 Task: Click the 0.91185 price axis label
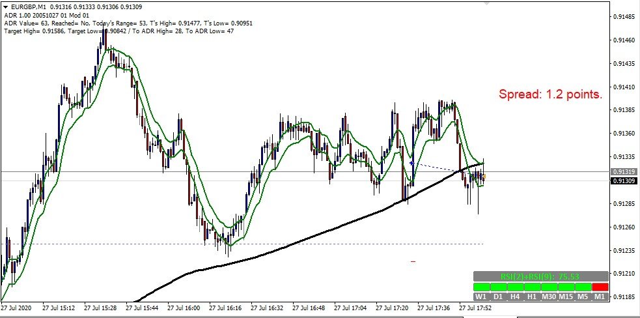coord(625,296)
